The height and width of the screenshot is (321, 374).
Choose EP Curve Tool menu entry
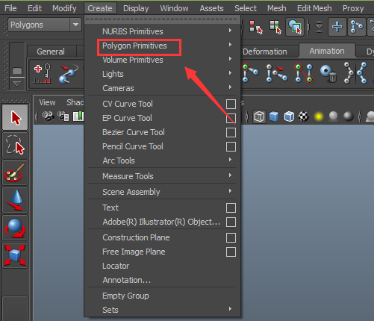(x=127, y=118)
